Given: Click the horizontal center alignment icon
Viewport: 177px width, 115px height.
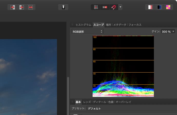Looking at the screenshot, I should point(31,7).
